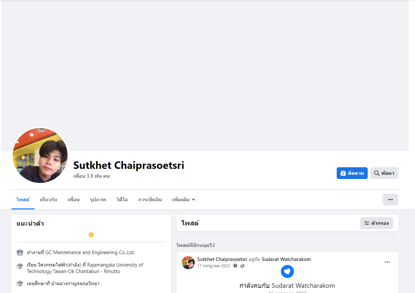The height and width of the screenshot is (293, 415).
Task: Click the ค้นหา search button
Action: point(384,173)
